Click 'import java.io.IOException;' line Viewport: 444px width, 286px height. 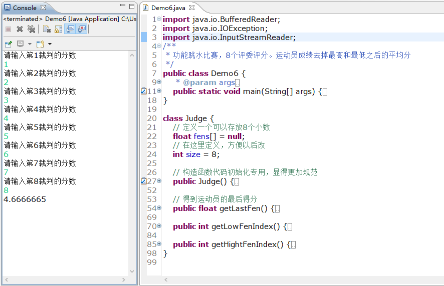[215, 28]
